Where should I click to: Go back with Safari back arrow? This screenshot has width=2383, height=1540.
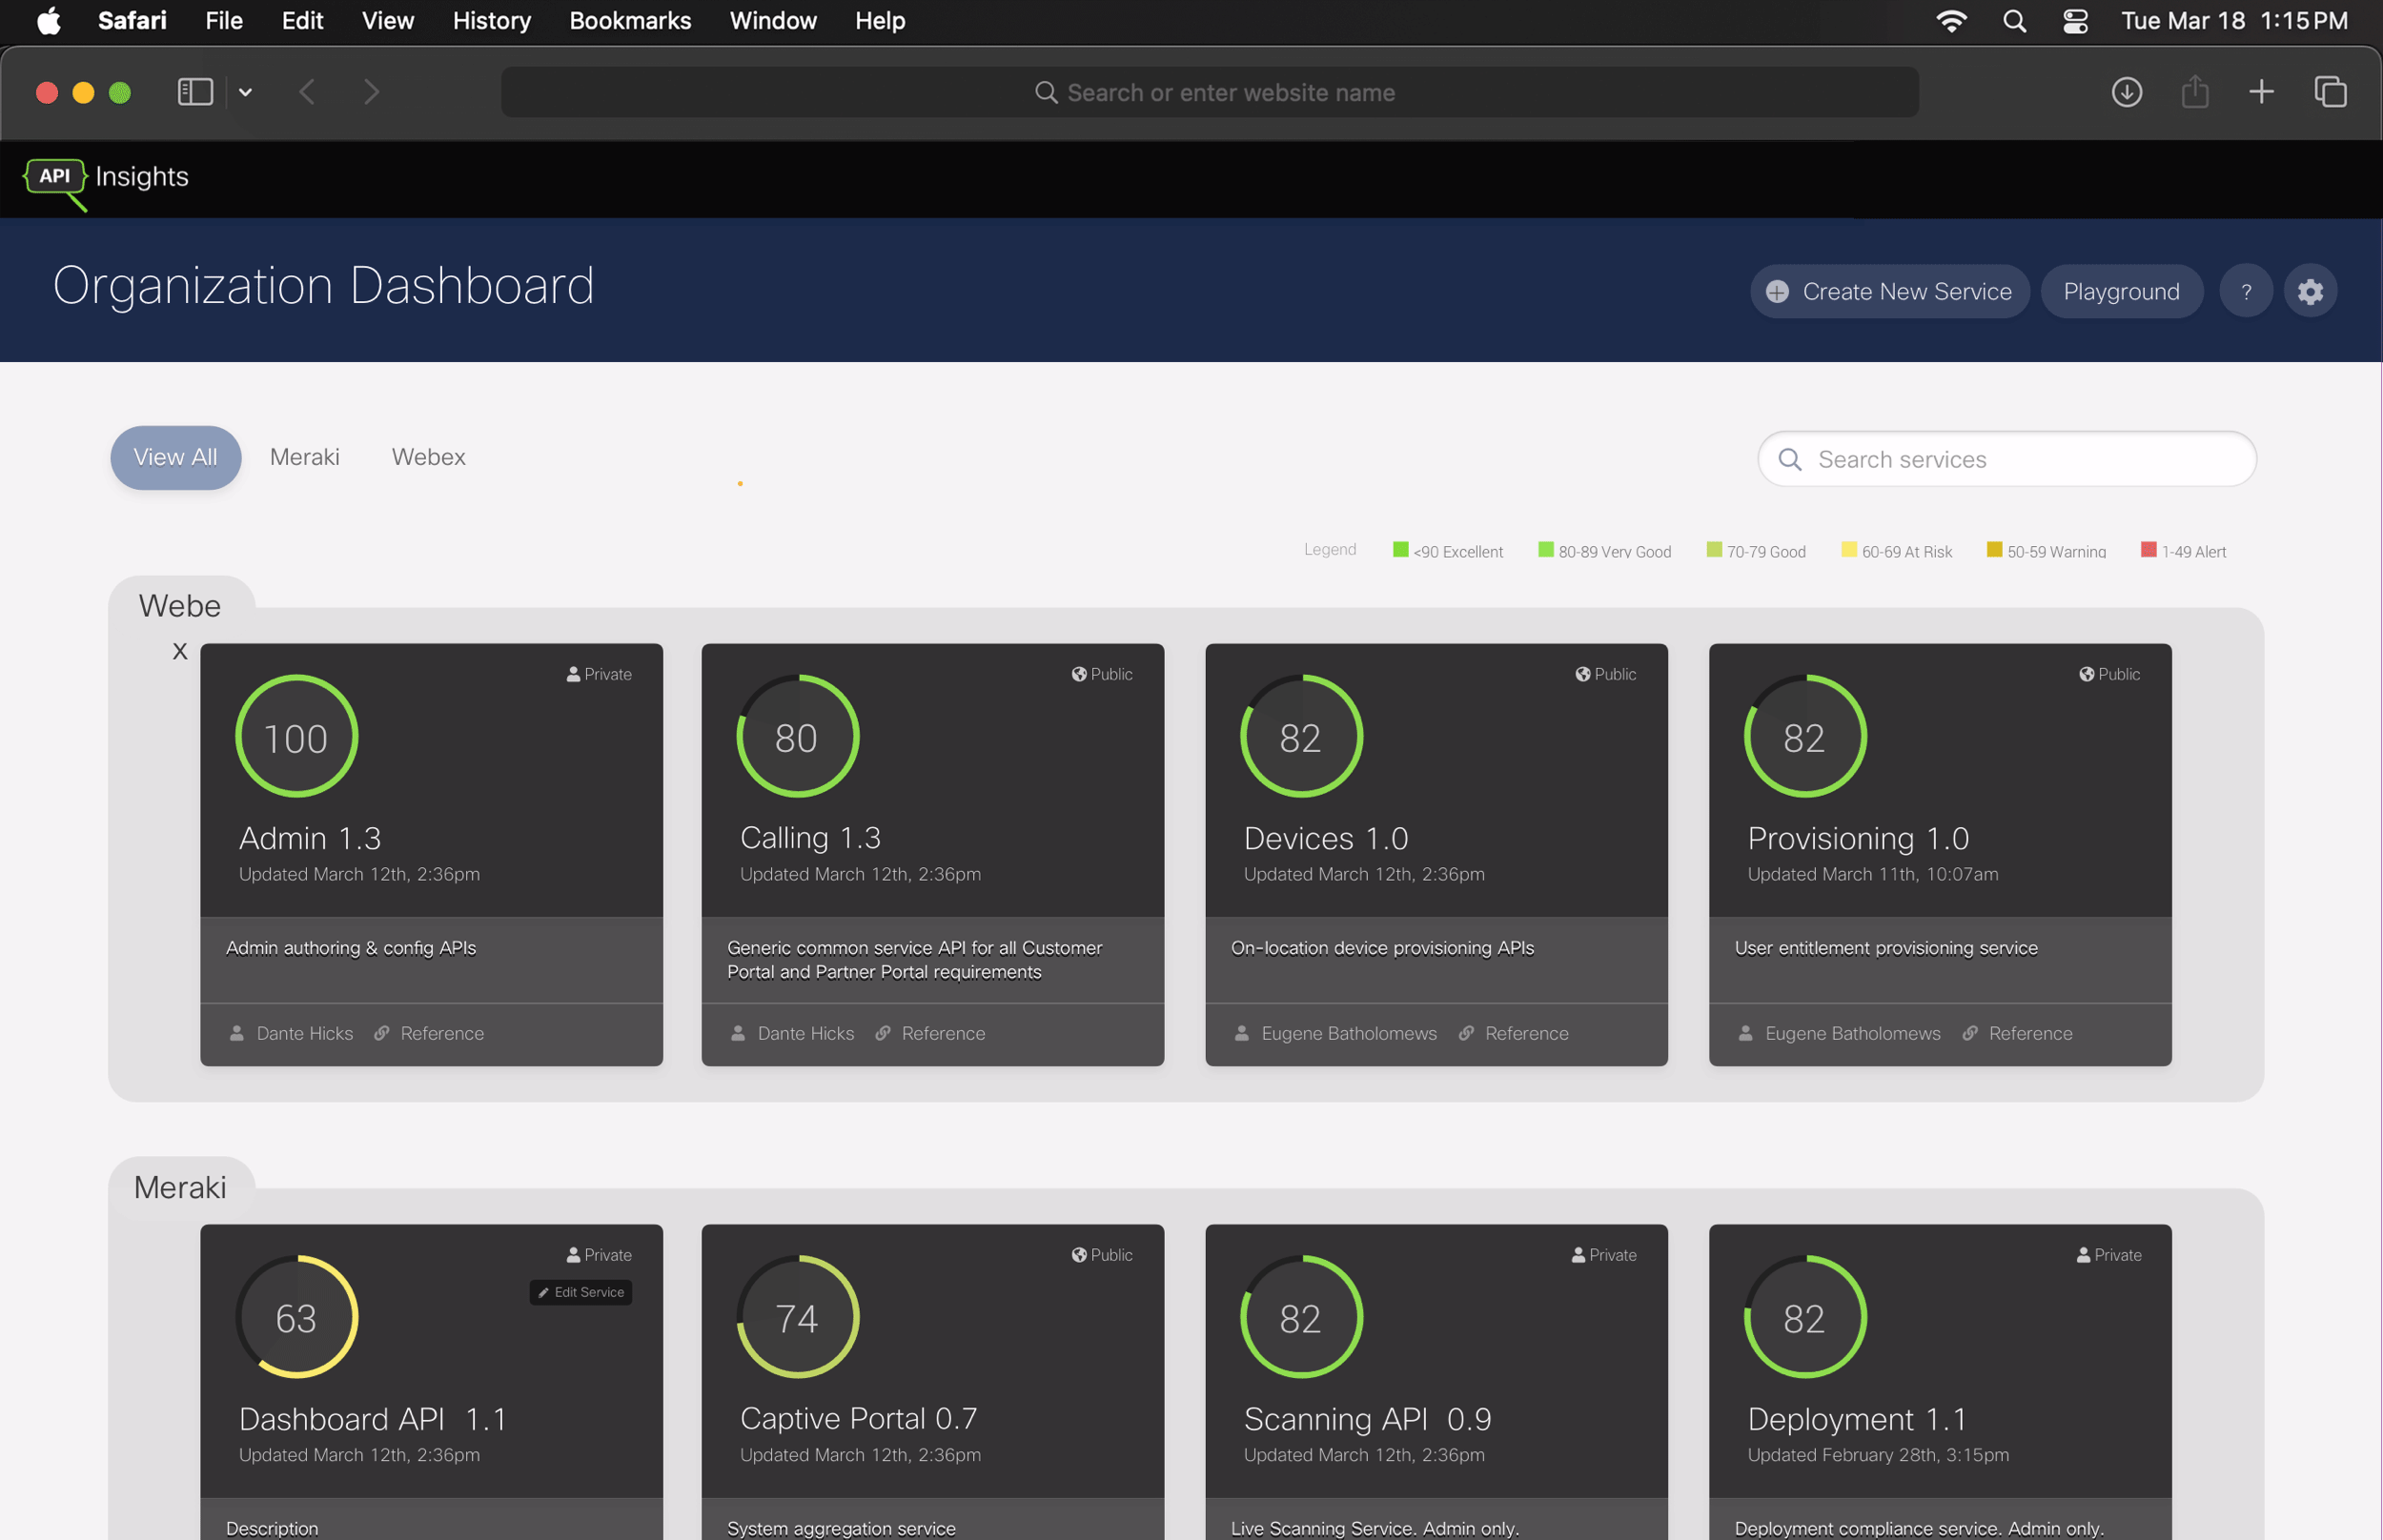point(307,92)
